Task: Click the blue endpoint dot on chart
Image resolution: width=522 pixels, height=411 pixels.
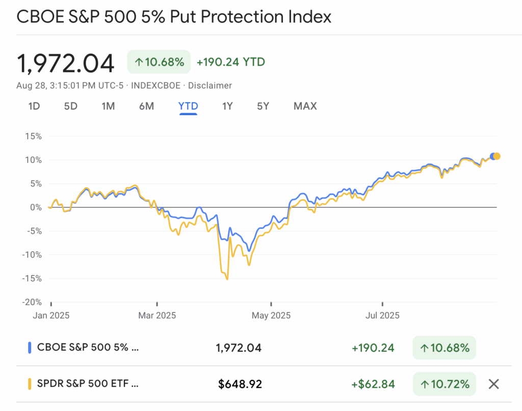Action: pyautogui.click(x=492, y=156)
